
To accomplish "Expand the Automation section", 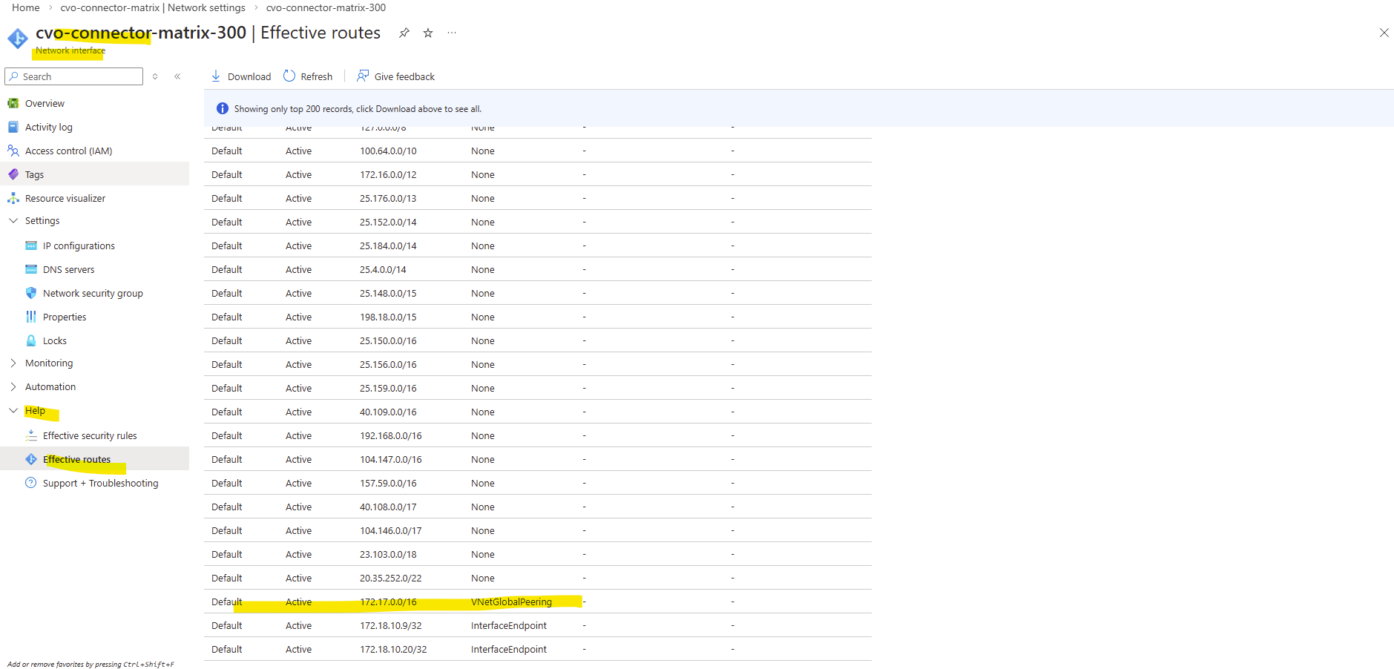I will [x=13, y=386].
